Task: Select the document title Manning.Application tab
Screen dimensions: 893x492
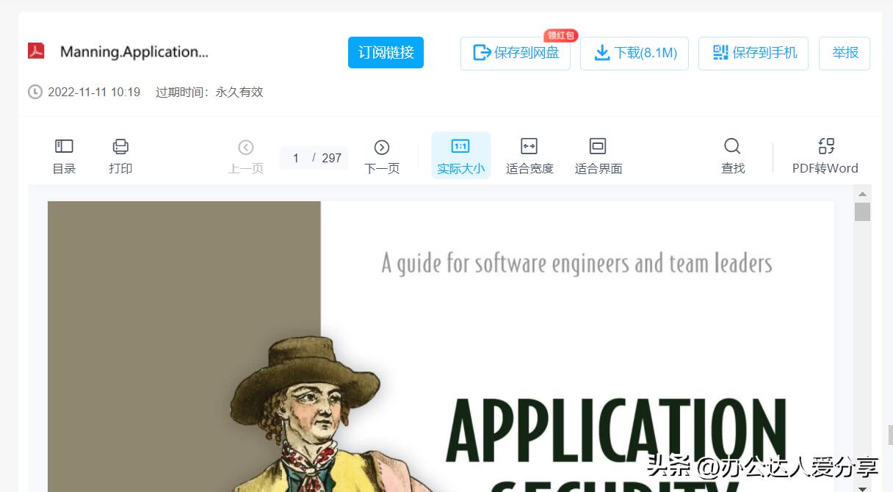Action: pos(134,53)
